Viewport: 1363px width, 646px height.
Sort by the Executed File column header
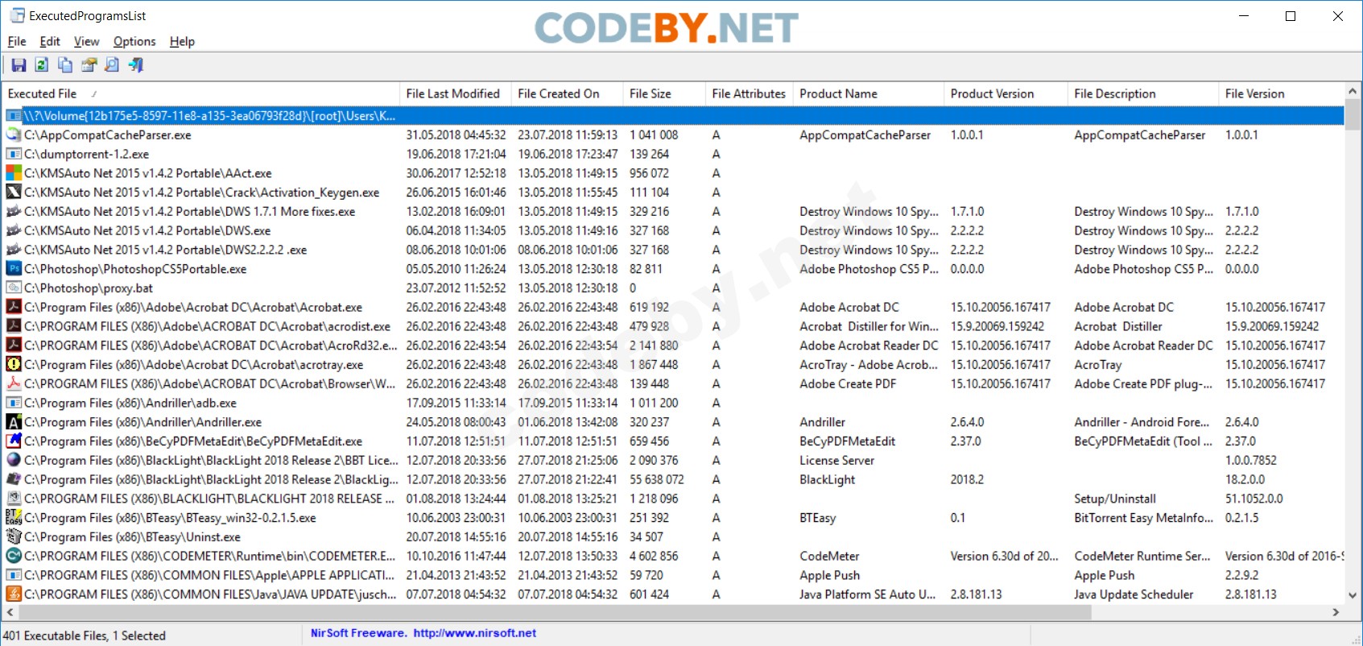pyautogui.click(x=43, y=94)
